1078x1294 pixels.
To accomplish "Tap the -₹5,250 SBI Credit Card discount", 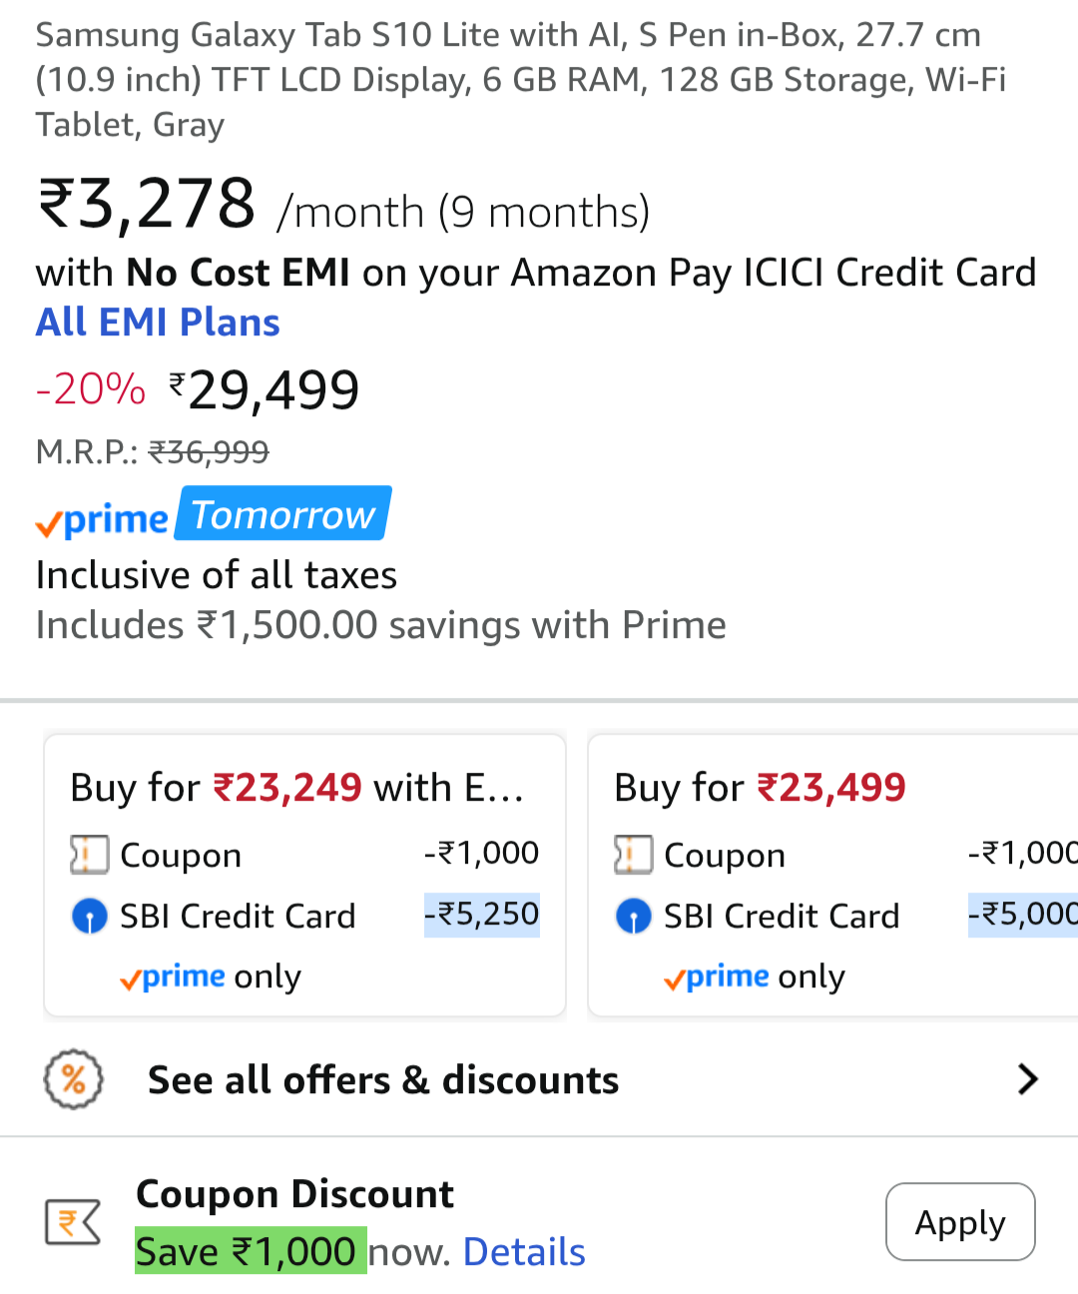I will 482,915.
